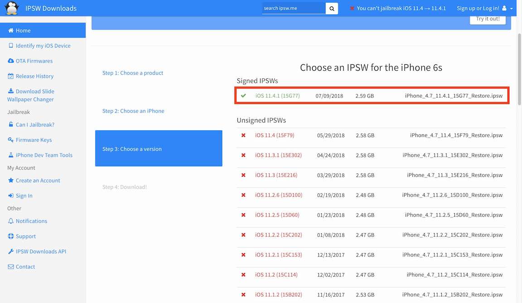Image resolution: width=522 pixels, height=303 pixels.
Task: Open iOS 11.2 (15C114) firmware link
Action: tap(276, 275)
